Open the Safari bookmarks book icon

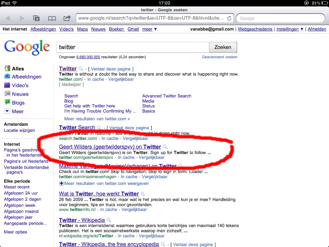click(x=52, y=18)
